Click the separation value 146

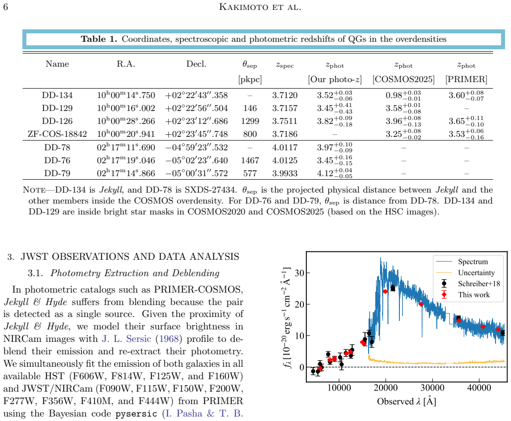click(250, 108)
